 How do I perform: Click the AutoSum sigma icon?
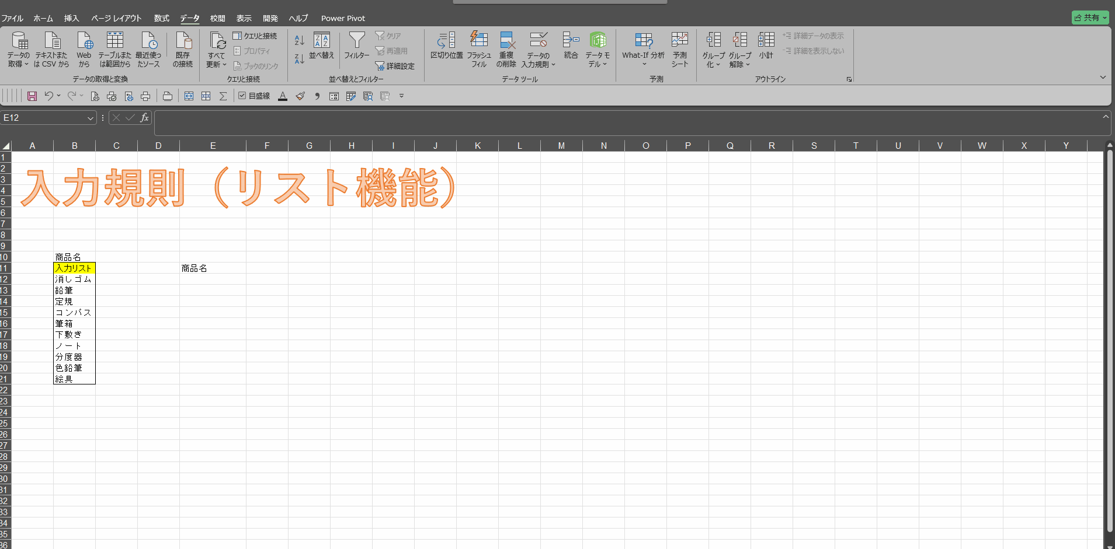[223, 96]
